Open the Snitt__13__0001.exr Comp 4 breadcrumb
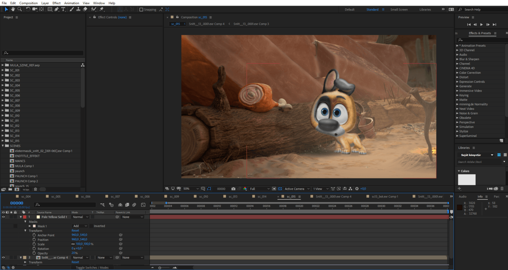Image resolution: width=508 pixels, height=270 pixels. 206,24
